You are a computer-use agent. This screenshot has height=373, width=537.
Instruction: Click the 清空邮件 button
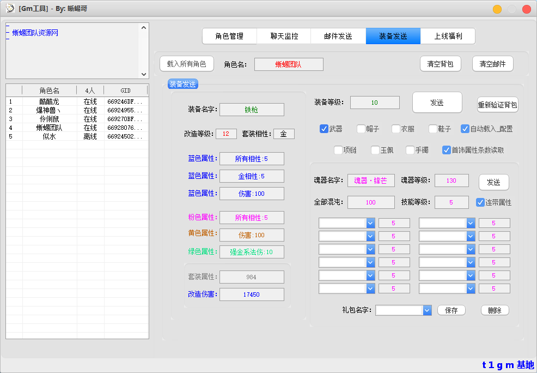point(492,64)
